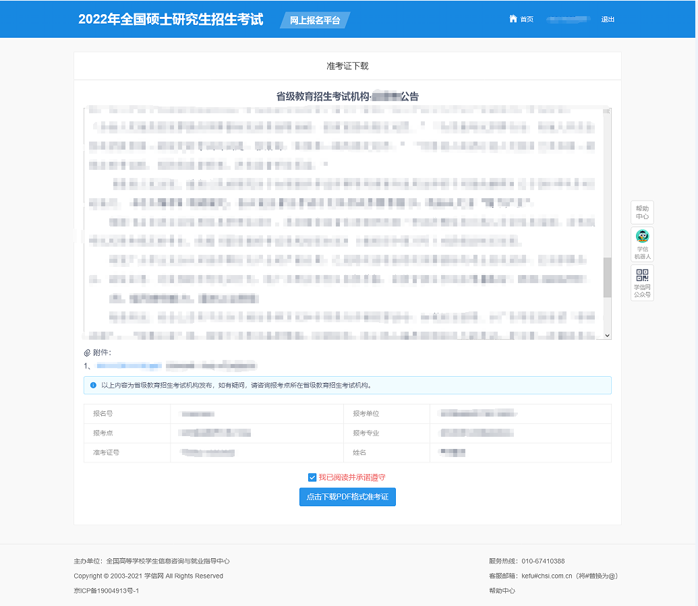Open the 学信机器人 chat robot
The height and width of the screenshot is (606, 698).
641,243
